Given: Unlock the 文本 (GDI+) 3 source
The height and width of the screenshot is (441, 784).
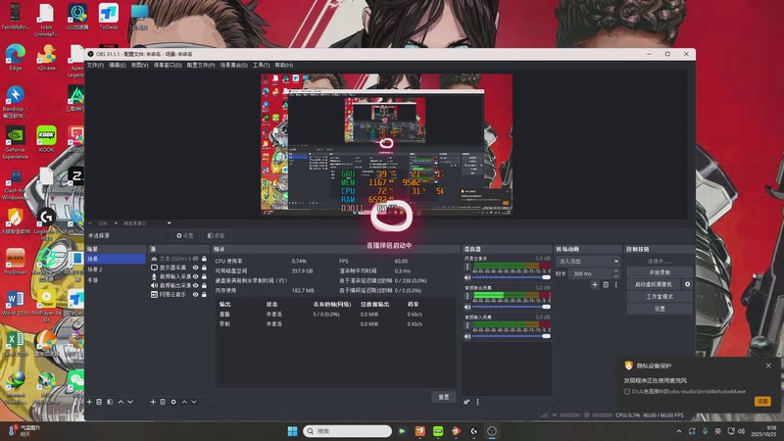Looking at the screenshot, I should [204, 259].
